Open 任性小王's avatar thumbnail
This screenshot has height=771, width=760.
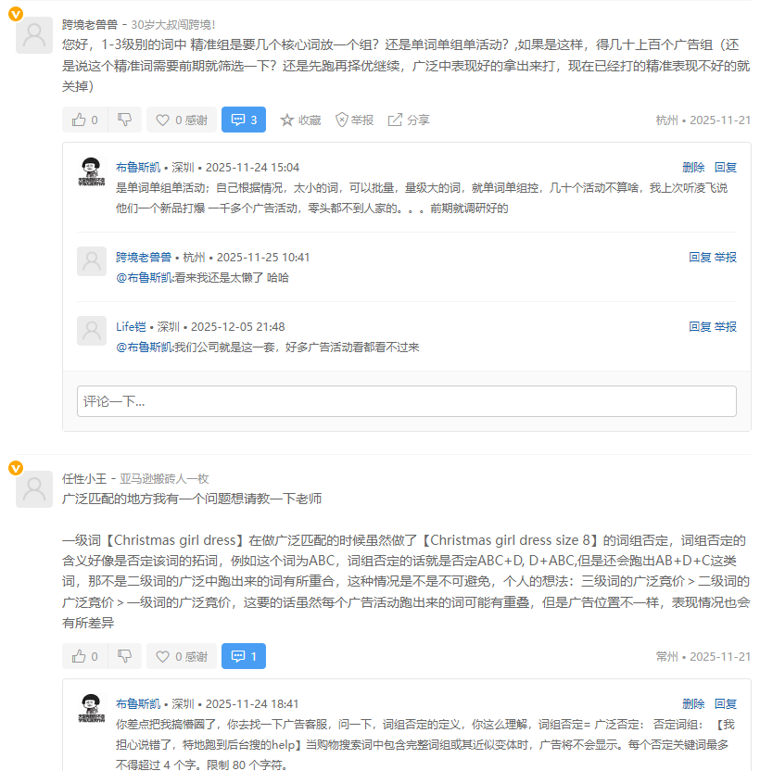(x=35, y=488)
